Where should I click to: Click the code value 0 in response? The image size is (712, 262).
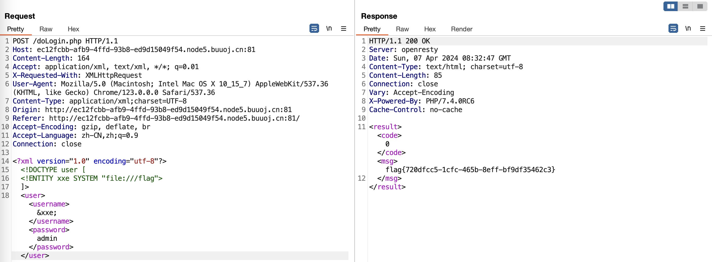click(388, 144)
